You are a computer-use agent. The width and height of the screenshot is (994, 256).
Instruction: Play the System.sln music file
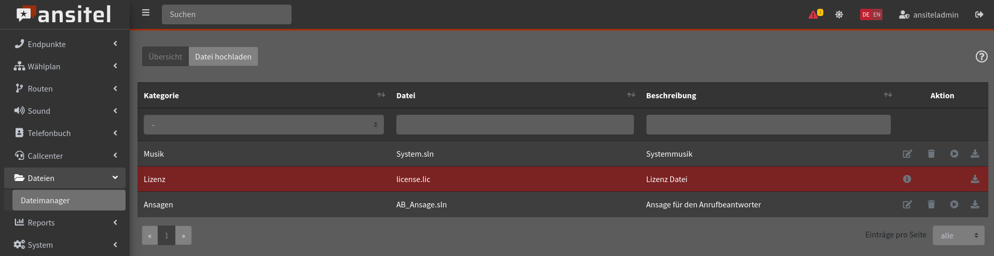pyautogui.click(x=954, y=154)
